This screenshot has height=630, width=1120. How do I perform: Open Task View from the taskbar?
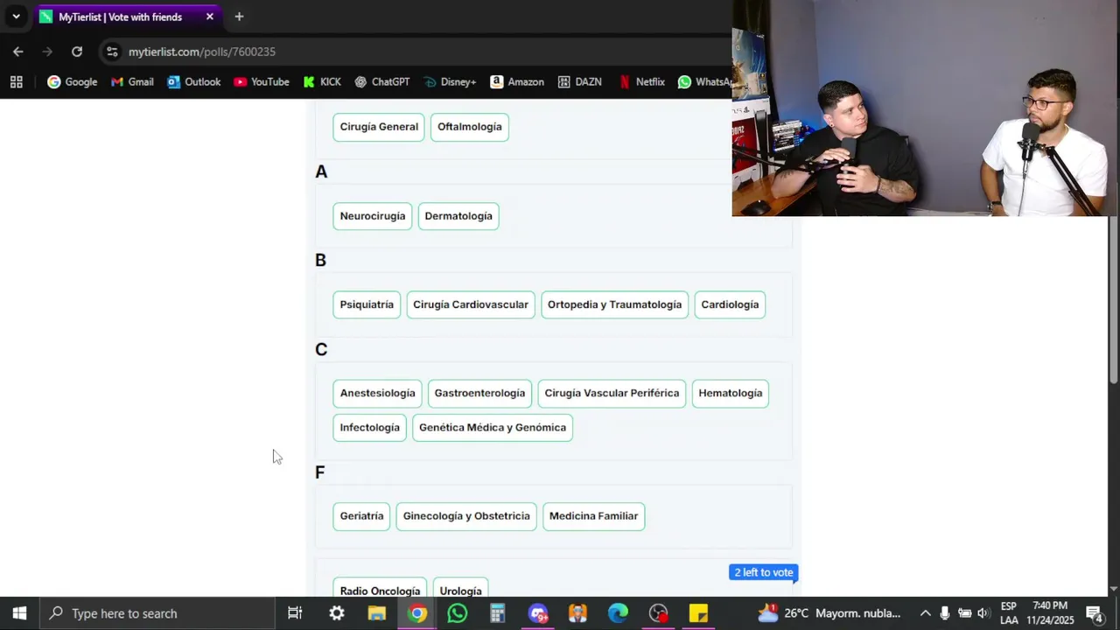click(x=295, y=613)
